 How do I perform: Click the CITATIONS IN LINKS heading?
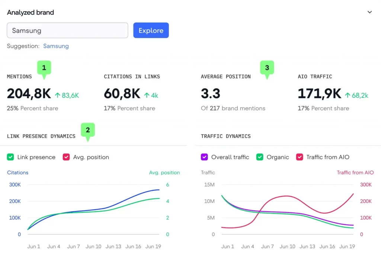pos(132,77)
